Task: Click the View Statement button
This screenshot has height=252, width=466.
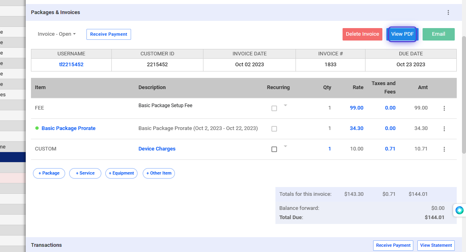Action: [x=436, y=246]
